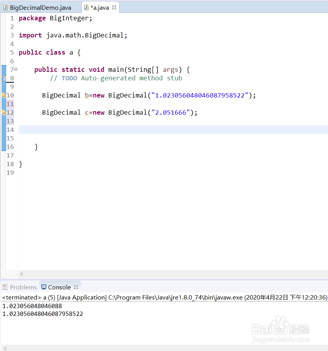Click 'java.math.BigDecimal' in the import line
Screen dimensions: 328x351
pos(85,35)
